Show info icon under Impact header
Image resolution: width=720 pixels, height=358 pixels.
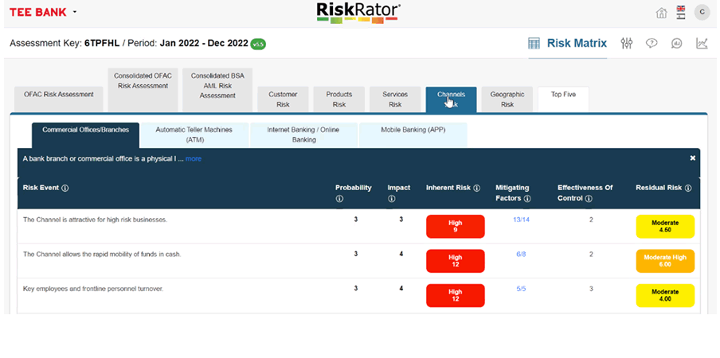click(391, 199)
